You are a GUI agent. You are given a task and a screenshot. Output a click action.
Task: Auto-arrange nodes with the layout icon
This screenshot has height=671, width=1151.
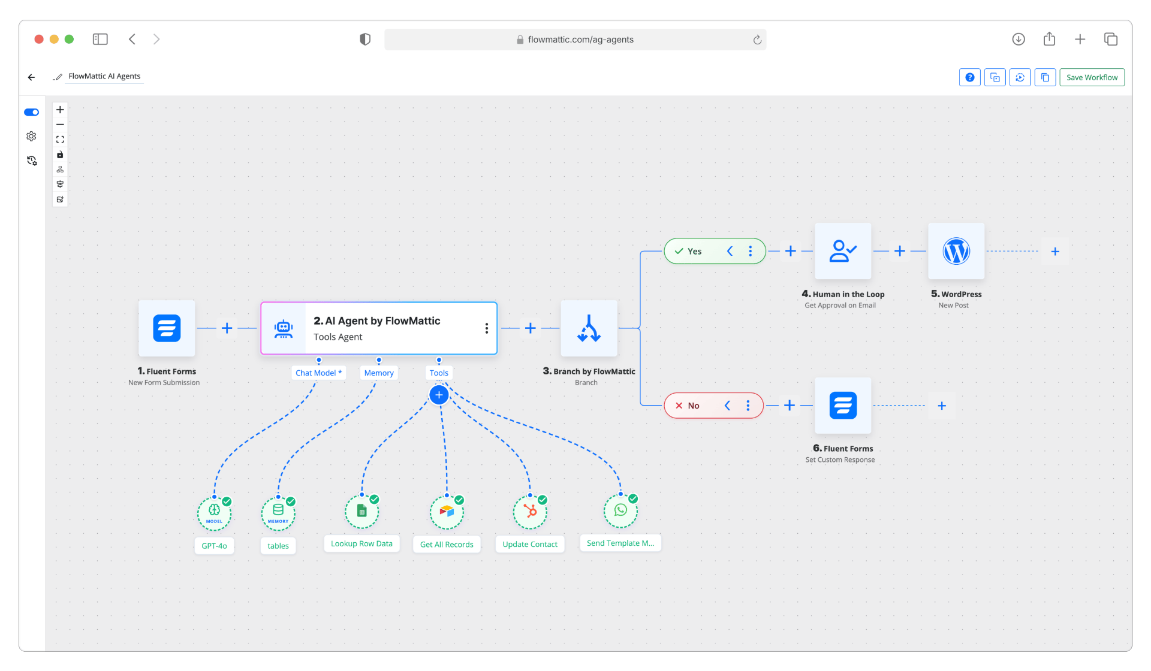coord(60,168)
